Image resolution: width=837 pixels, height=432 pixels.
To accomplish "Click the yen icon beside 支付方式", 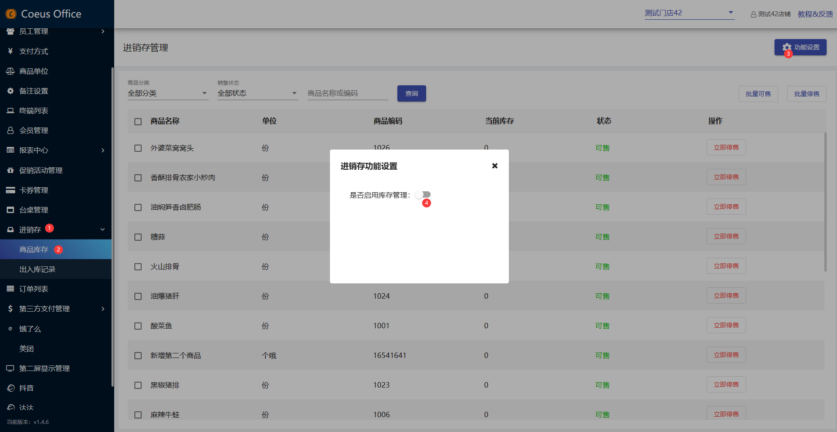I will pyautogui.click(x=10, y=51).
